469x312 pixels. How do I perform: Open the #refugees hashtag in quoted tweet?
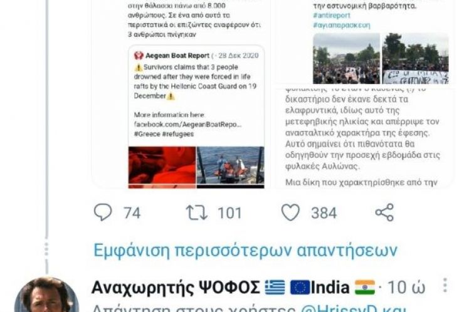point(178,134)
